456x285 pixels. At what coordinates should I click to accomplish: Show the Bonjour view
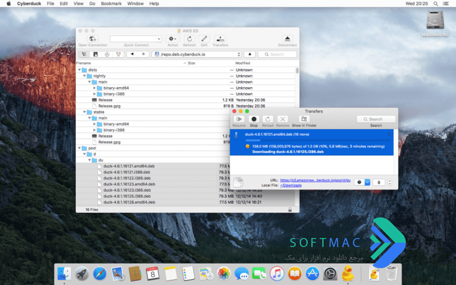click(118, 54)
